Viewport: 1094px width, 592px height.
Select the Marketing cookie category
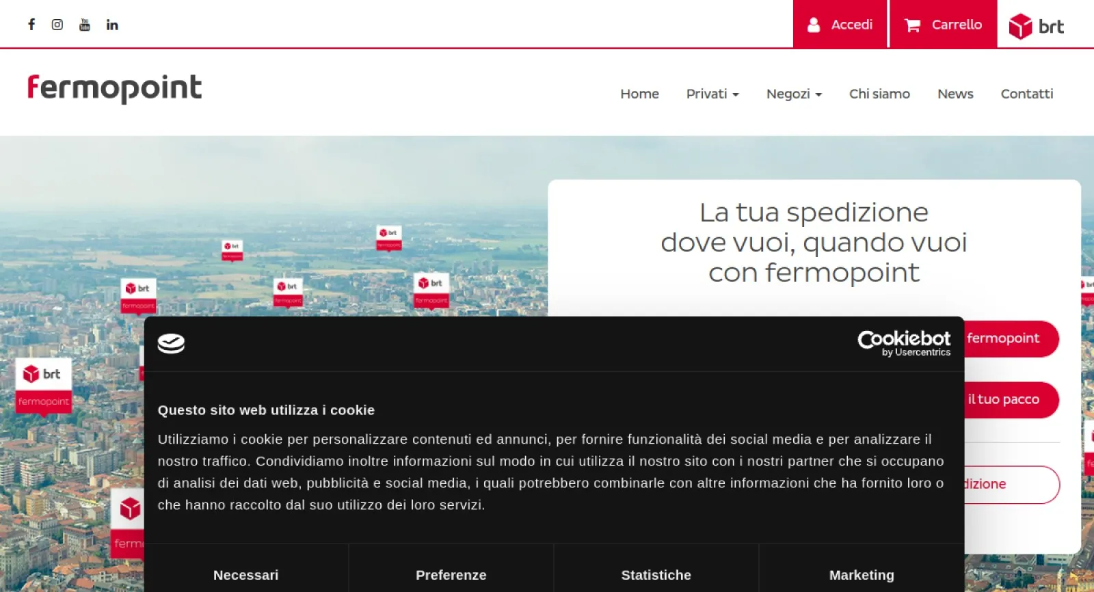tap(862, 575)
